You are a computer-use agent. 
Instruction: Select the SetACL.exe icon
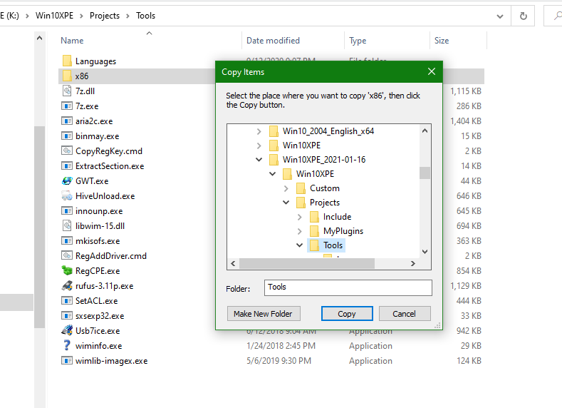[x=67, y=301]
